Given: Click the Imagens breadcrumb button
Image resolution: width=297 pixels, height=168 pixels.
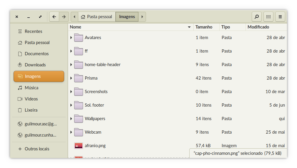Looking at the screenshot, I should click(127, 17).
